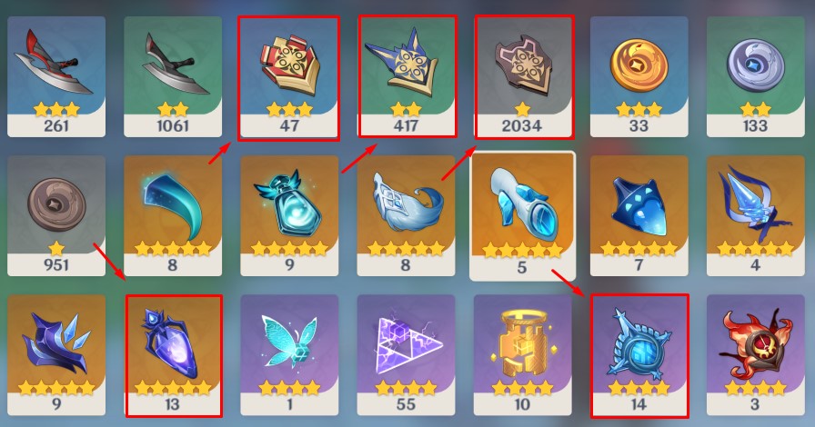Select the teal crystal butterfly with count 1
This screenshot has width=815, height=427.
(x=289, y=355)
